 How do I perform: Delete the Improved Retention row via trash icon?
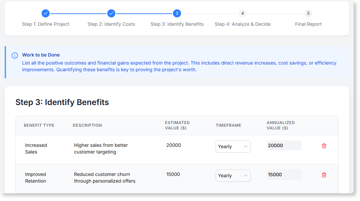324,175
